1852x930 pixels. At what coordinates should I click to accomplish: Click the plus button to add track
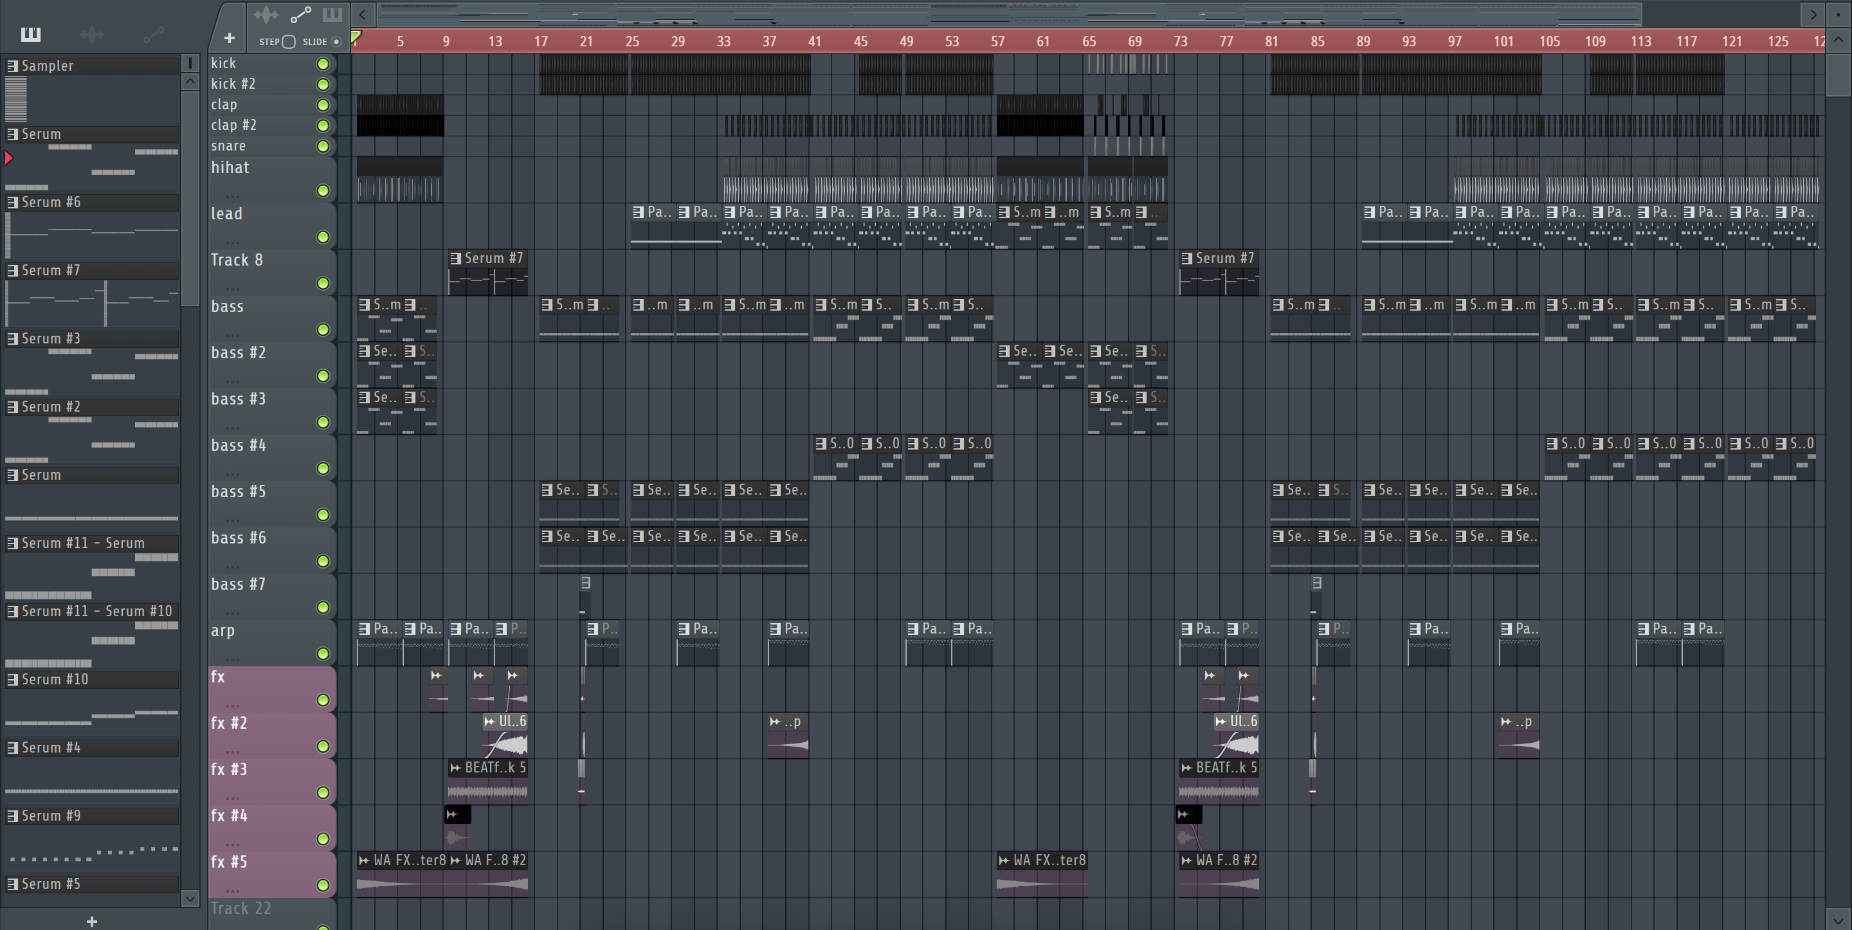click(230, 38)
